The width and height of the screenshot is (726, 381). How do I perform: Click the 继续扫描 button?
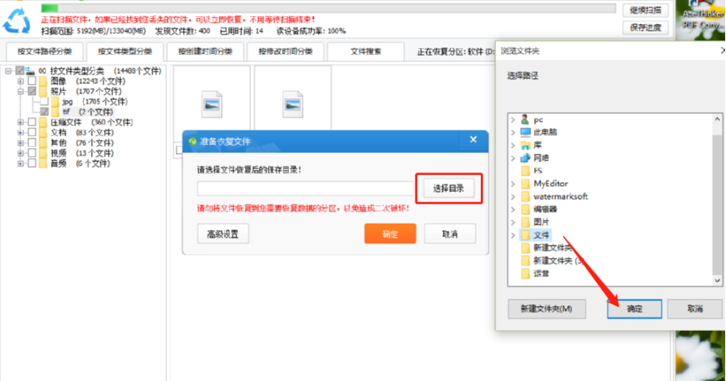pyautogui.click(x=645, y=10)
